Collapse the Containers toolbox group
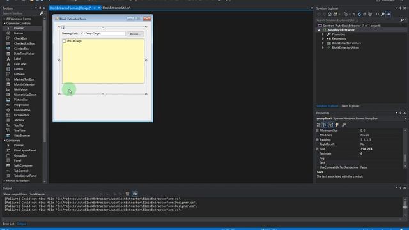This screenshot has width=409, height=230. pos(4,141)
